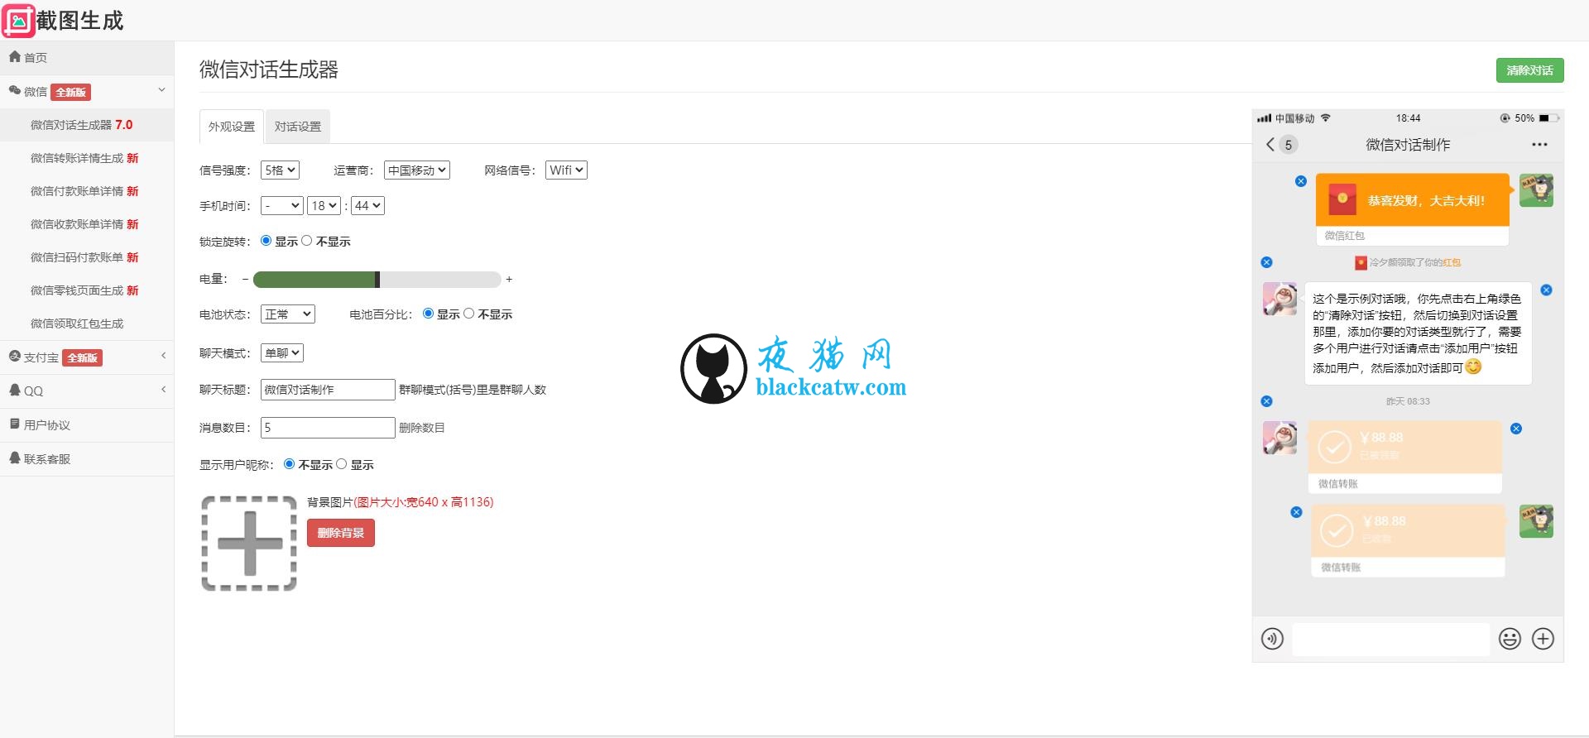The width and height of the screenshot is (1589, 738).
Task: Click the chat text input in preview
Action: (1390, 640)
